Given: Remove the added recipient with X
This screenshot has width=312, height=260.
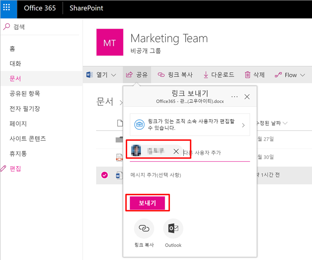Looking at the screenshot, I should tap(176, 151).
